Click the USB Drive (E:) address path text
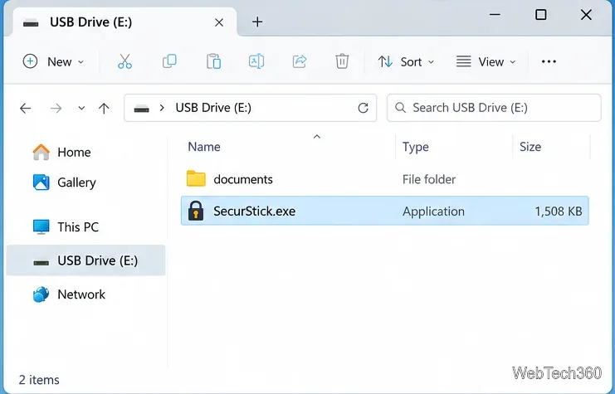 coord(213,108)
